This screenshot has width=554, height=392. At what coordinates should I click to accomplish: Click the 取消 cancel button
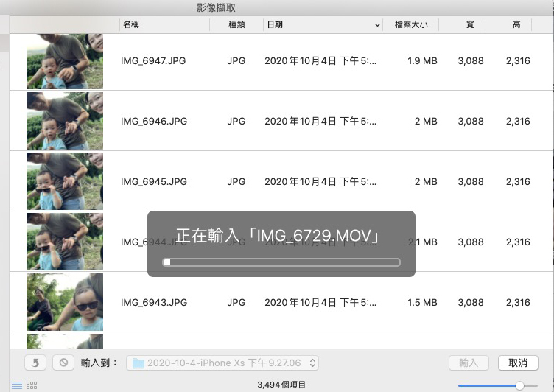point(518,363)
